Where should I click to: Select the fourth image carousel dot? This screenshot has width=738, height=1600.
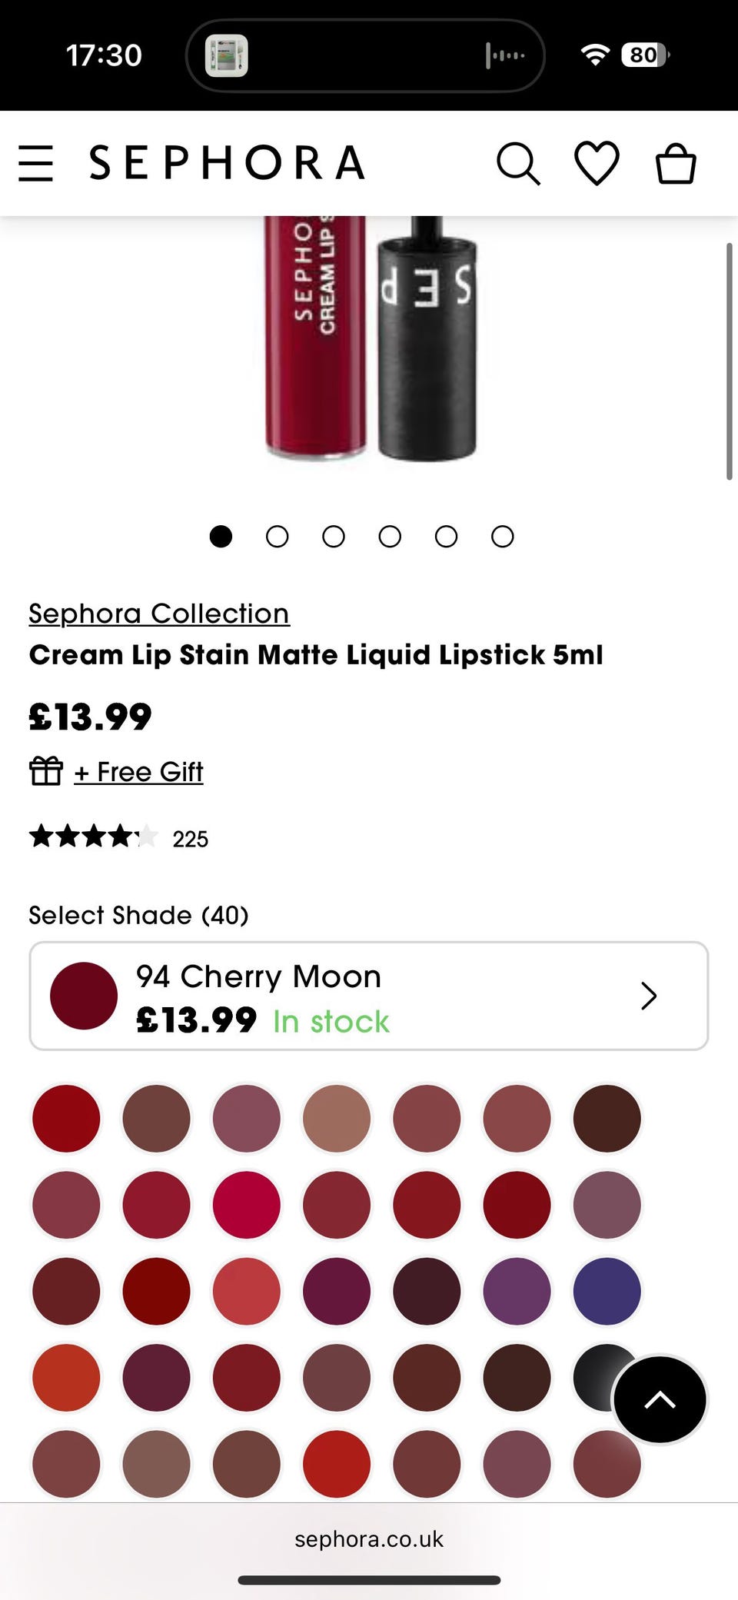click(x=390, y=536)
